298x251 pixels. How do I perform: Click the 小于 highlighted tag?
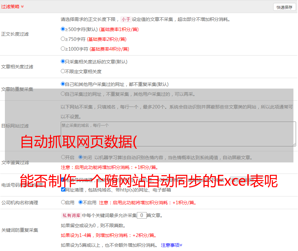[x=126, y=19]
